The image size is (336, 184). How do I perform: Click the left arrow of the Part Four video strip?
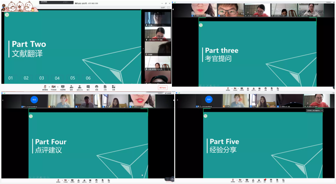pos(3,100)
